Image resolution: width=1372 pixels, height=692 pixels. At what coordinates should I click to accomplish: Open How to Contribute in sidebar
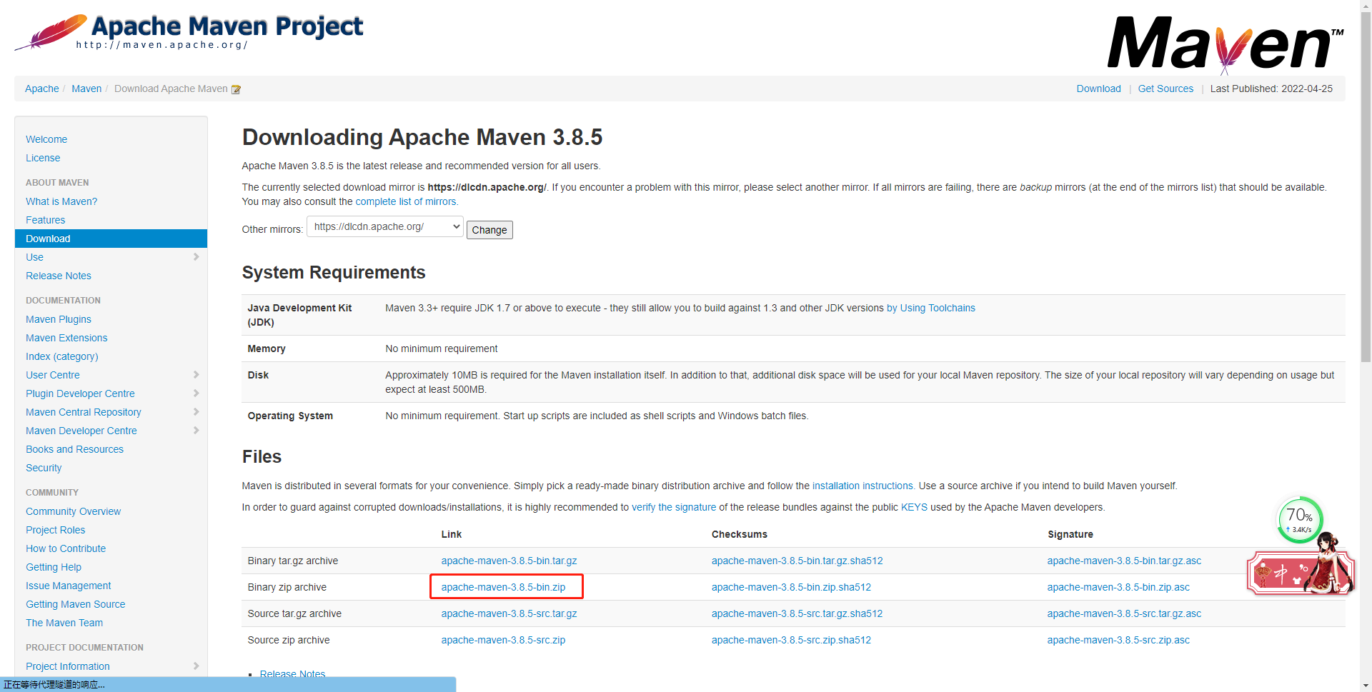(66, 548)
